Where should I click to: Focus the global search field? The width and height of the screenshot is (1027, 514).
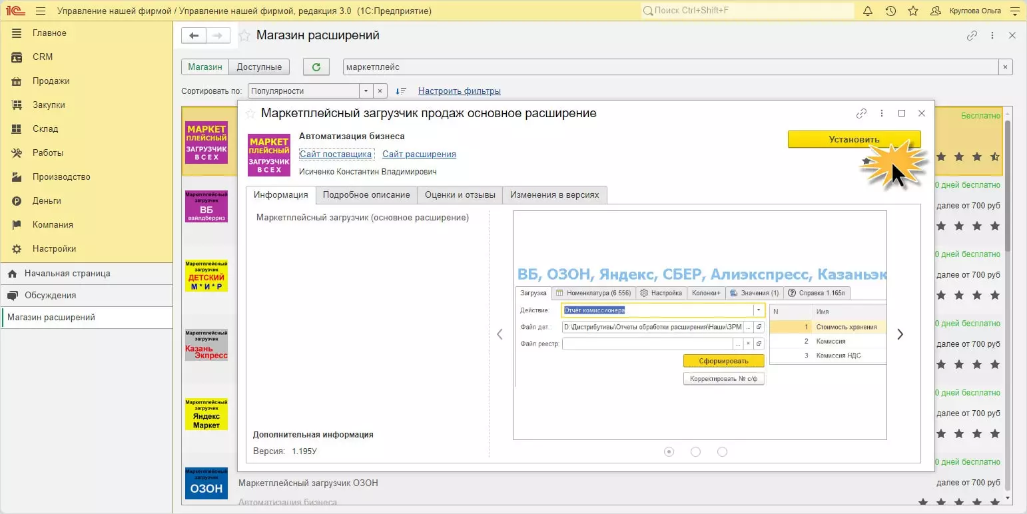pyautogui.click(x=747, y=11)
